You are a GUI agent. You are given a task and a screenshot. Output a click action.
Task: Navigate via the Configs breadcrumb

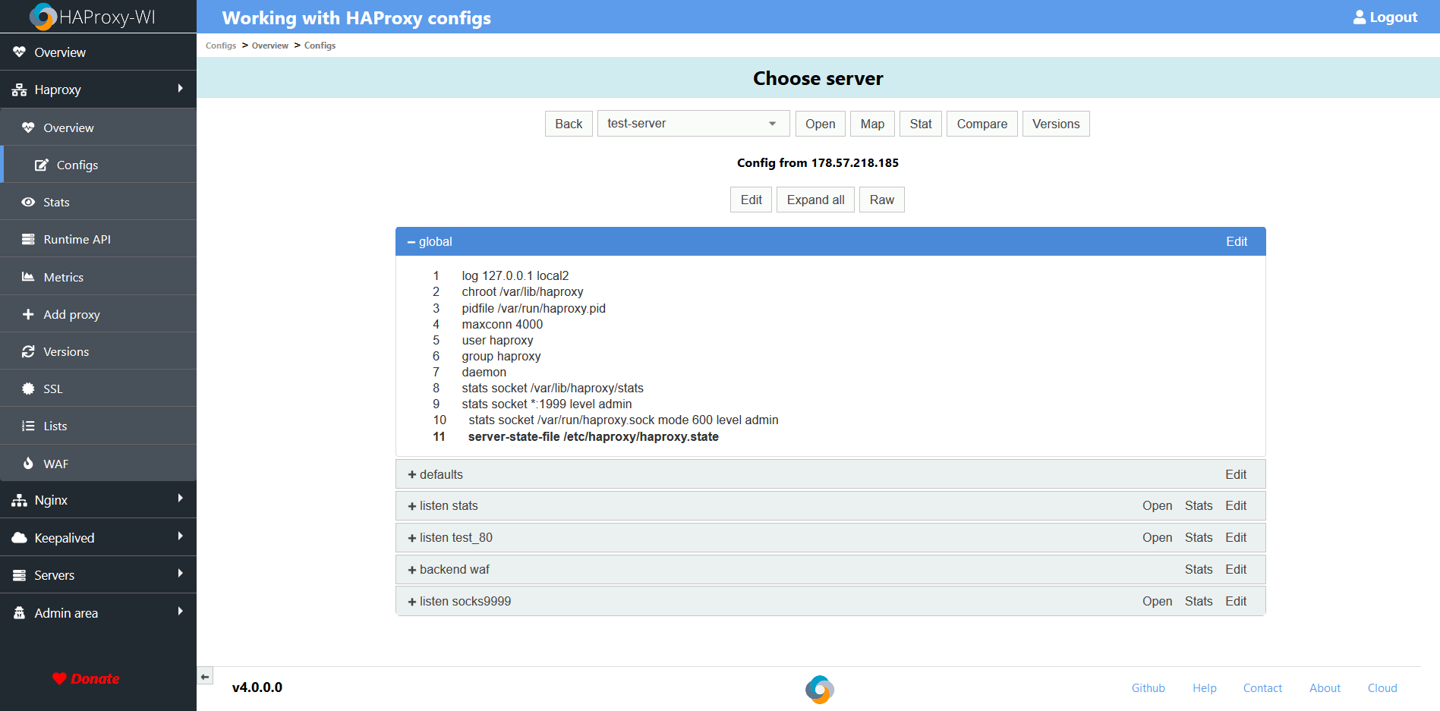(221, 46)
